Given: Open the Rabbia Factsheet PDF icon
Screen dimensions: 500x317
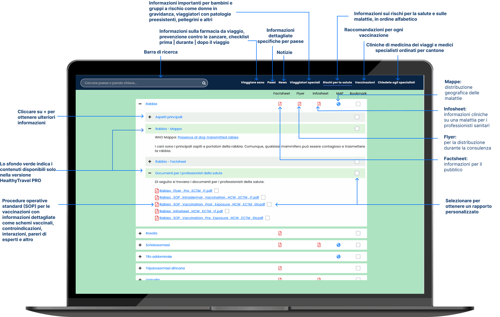Looking at the screenshot, I should tap(280, 104).
